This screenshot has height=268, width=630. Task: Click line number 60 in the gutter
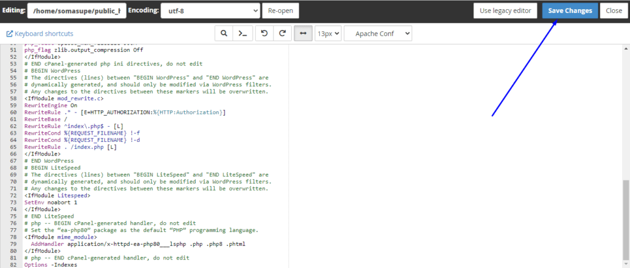point(13,113)
